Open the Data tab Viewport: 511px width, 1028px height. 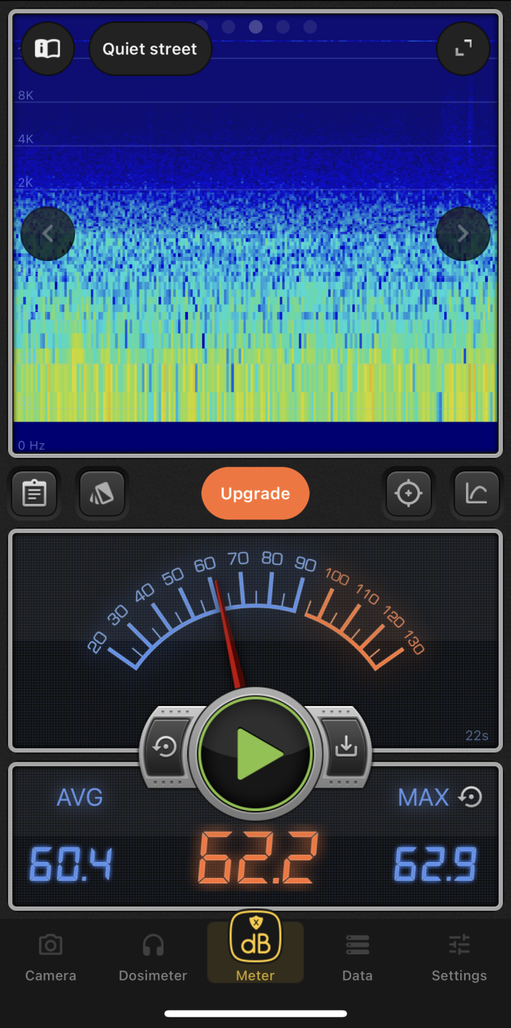coord(357,957)
